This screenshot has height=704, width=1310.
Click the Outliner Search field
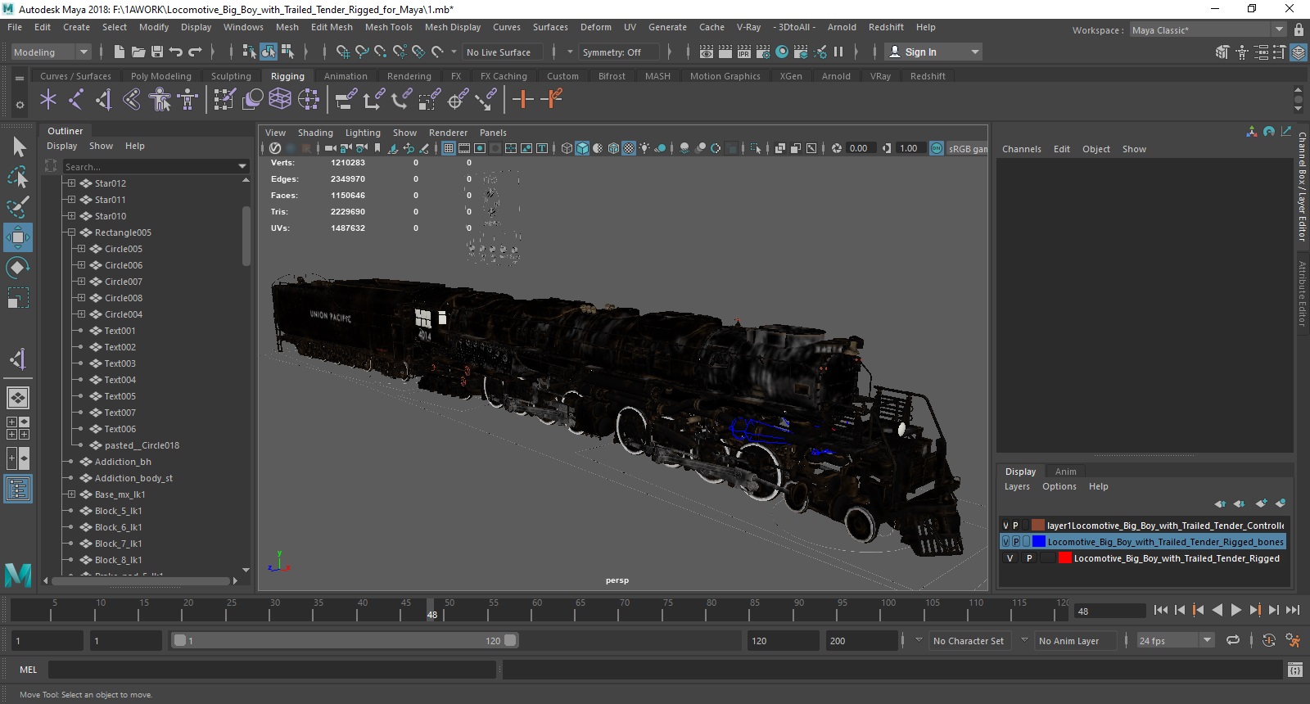[156, 167]
